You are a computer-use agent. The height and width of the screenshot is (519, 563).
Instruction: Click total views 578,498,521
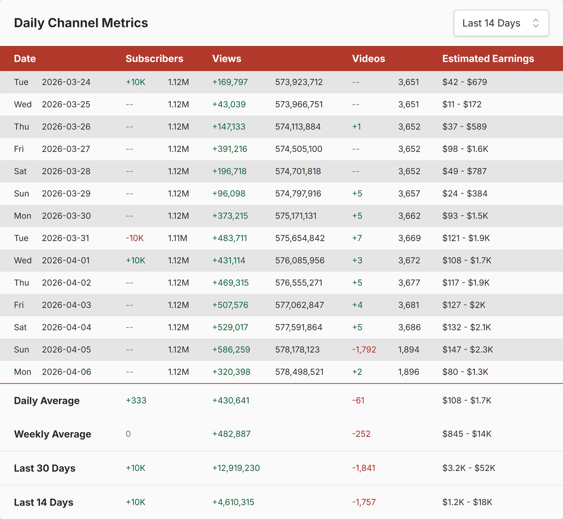[x=299, y=372]
